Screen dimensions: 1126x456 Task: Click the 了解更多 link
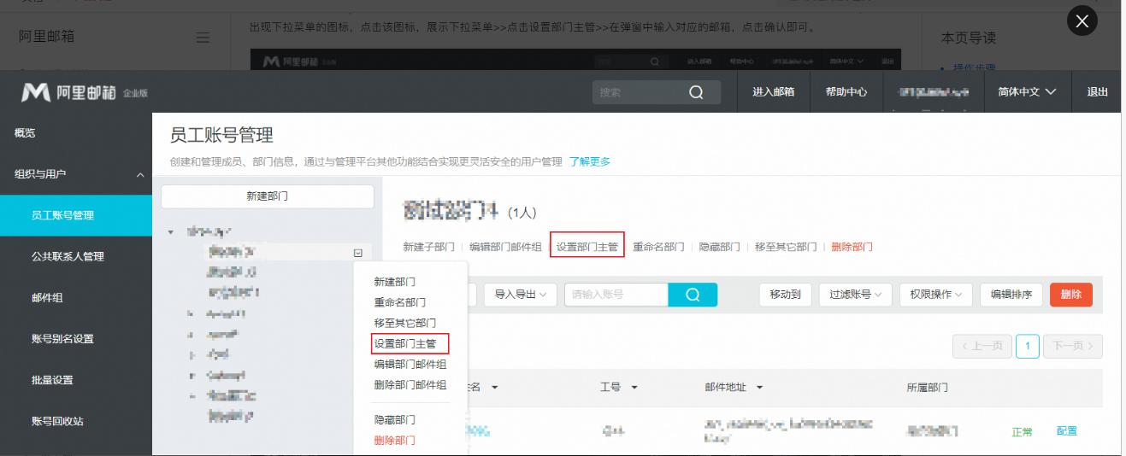pos(590,161)
